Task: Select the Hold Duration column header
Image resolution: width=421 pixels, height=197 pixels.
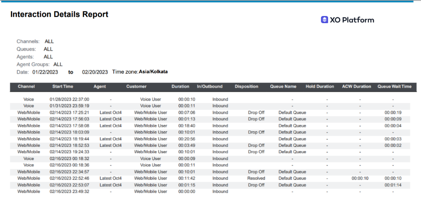Action: pyautogui.click(x=320, y=87)
